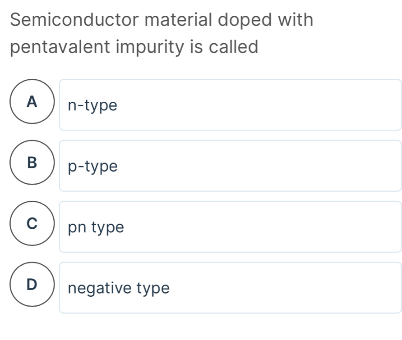Click the pn type answer text
Screen dimensions: 402x340
click(x=96, y=227)
